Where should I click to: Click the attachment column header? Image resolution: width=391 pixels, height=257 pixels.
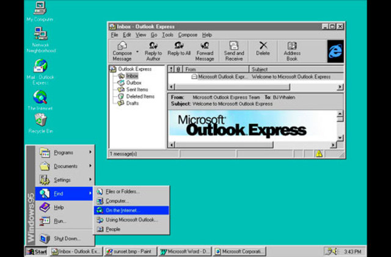[178, 70]
